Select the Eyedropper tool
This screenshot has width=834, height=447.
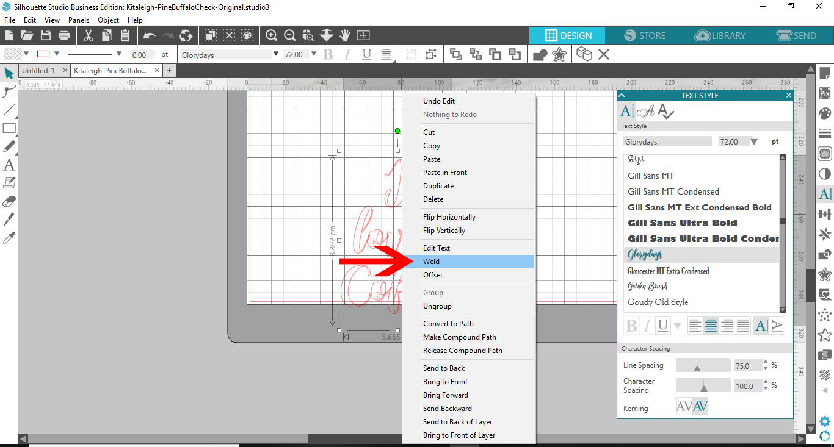tap(9, 238)
